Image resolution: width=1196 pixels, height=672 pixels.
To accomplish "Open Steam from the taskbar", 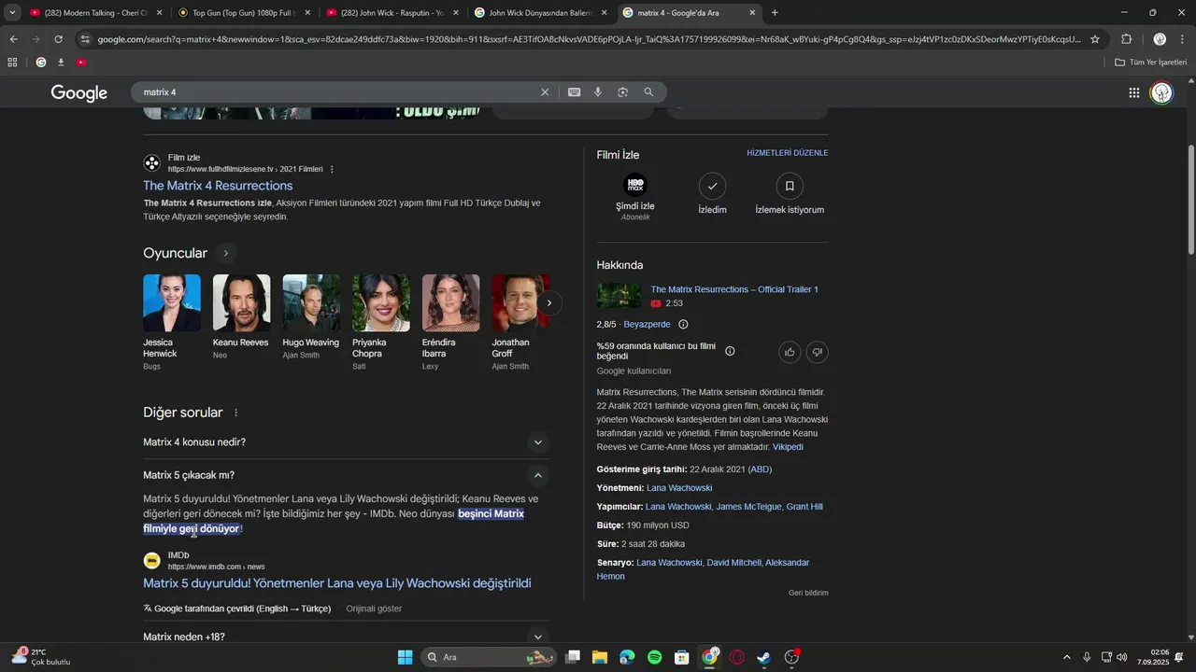I will (x=764, y=657).
